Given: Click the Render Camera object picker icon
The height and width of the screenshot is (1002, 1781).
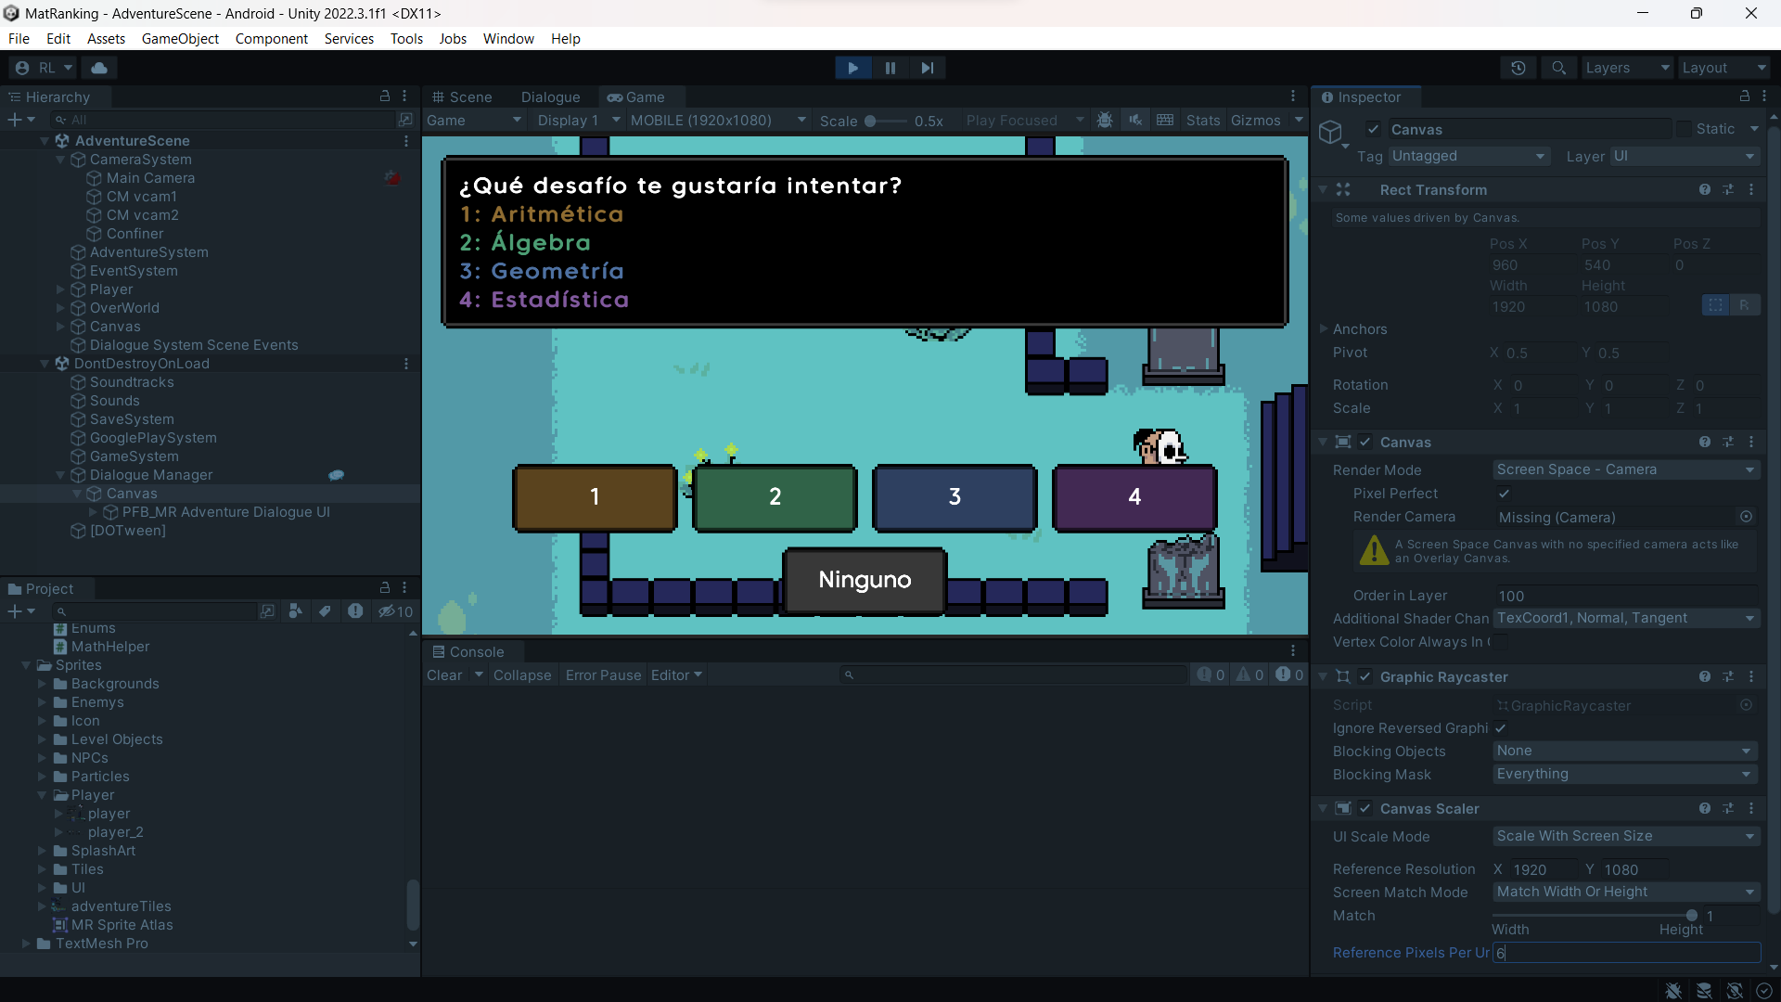Looking at the screenshot, I should [x=1746, y=517].
